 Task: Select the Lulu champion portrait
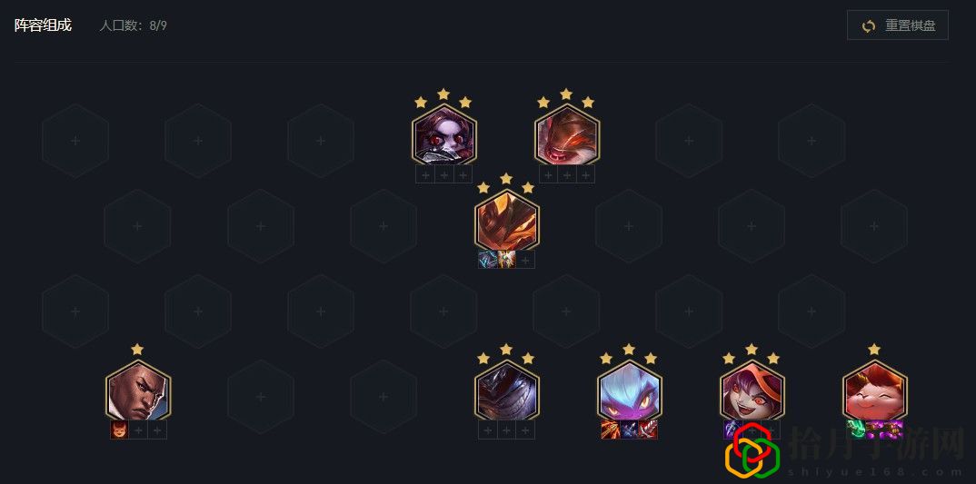pyautogui.click(x=752, y=392)
